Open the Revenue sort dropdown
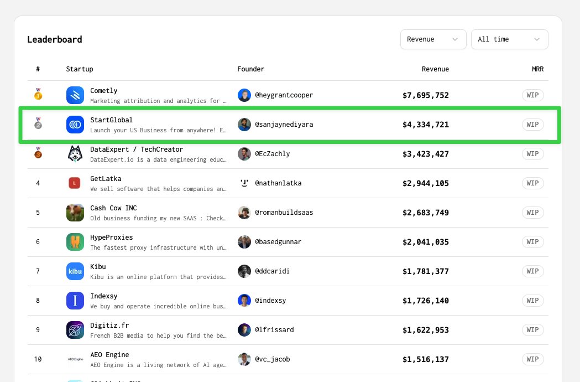This screenshot has width=580, height=382. coord(433,39)
